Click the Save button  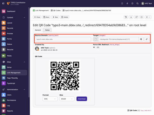click(x=46, y=17)
